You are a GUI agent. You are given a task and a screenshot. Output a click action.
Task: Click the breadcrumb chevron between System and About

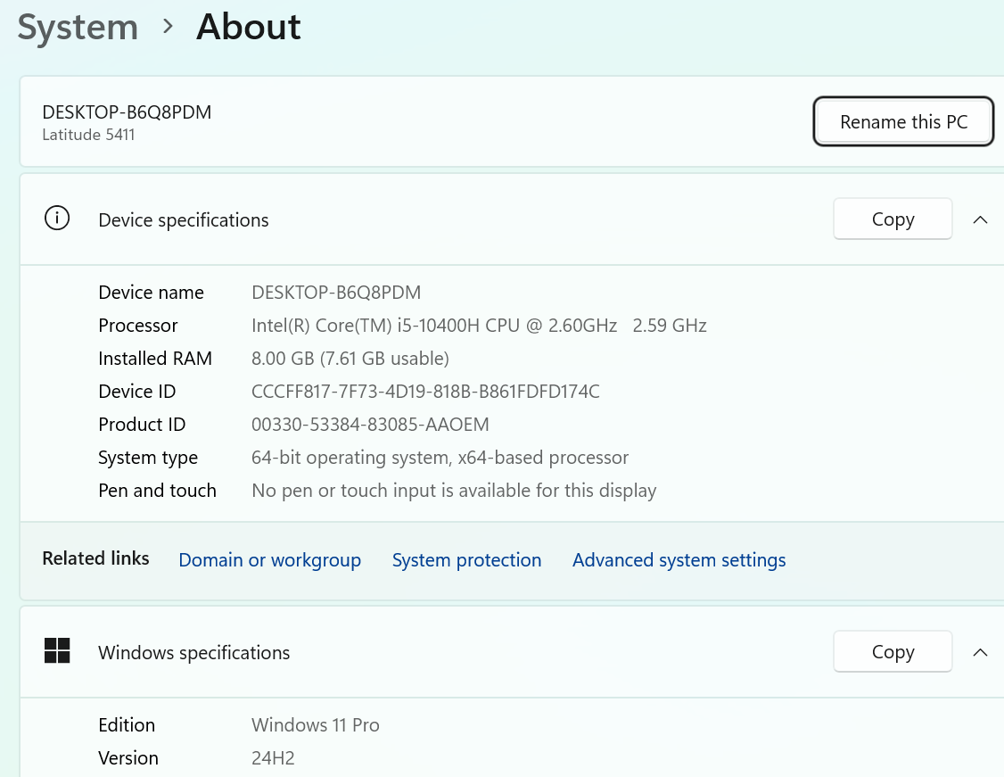point(168,26)
